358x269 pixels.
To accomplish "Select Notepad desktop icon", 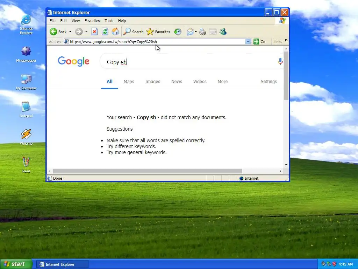I will [x=26, y=110].
